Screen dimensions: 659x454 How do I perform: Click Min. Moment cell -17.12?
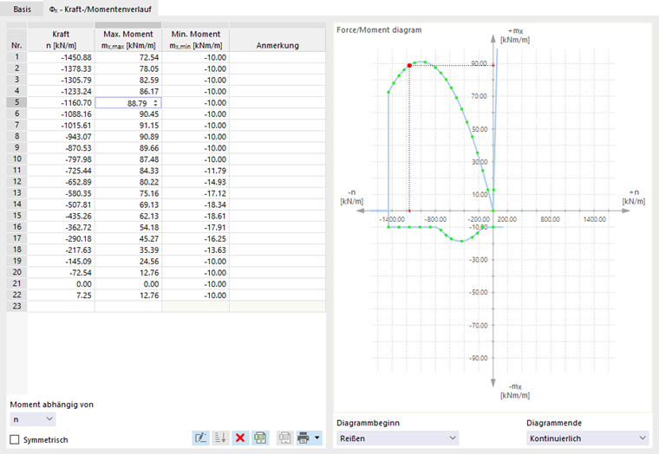coord(195,193)
